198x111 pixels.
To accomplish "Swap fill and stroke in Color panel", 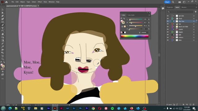I will click(124, 18).
